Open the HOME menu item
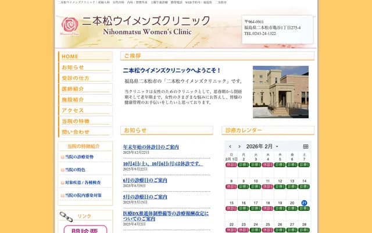 point(70,57)
